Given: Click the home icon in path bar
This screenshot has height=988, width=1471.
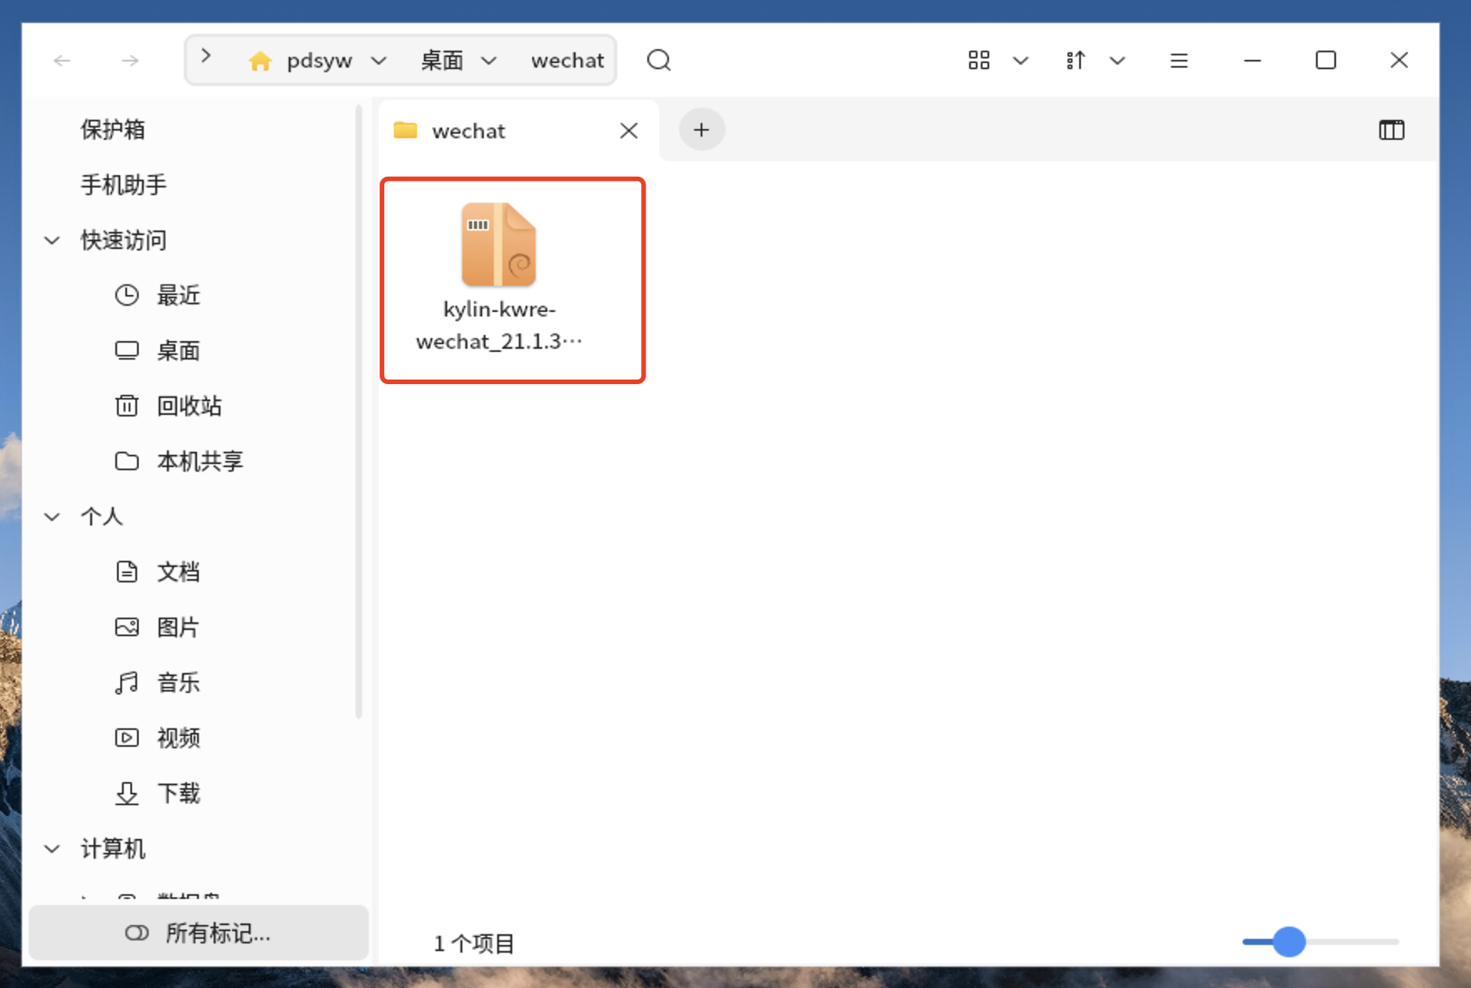Looking at the screenshot, I should click(x=260, y=61).
